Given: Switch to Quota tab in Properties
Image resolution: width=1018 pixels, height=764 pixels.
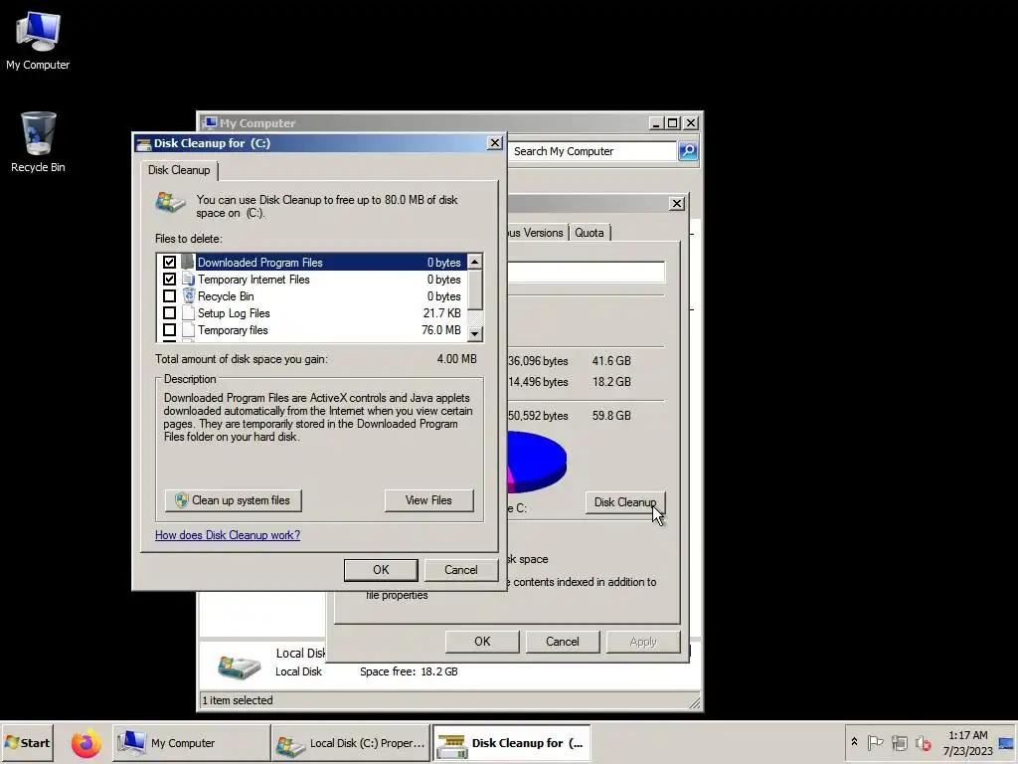Looking at the screenshot, I should 589,233.
